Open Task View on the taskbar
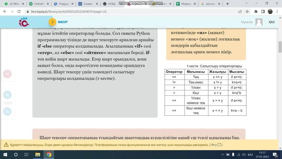The image size is (282, 159). [x=26, y=155]
